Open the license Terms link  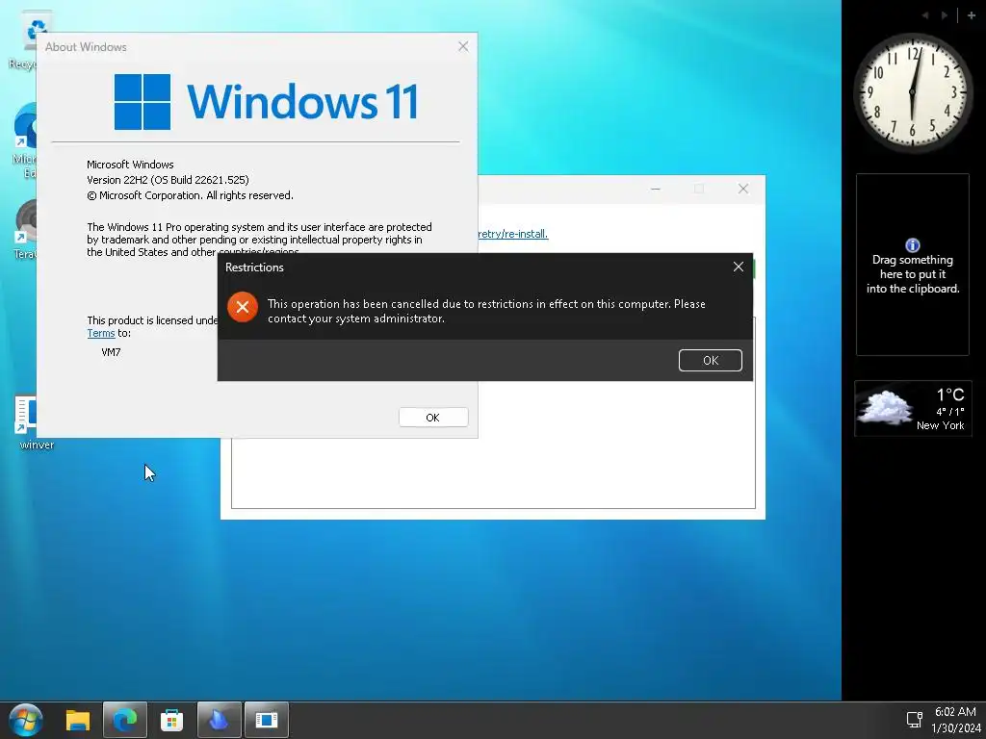(100, 333)
